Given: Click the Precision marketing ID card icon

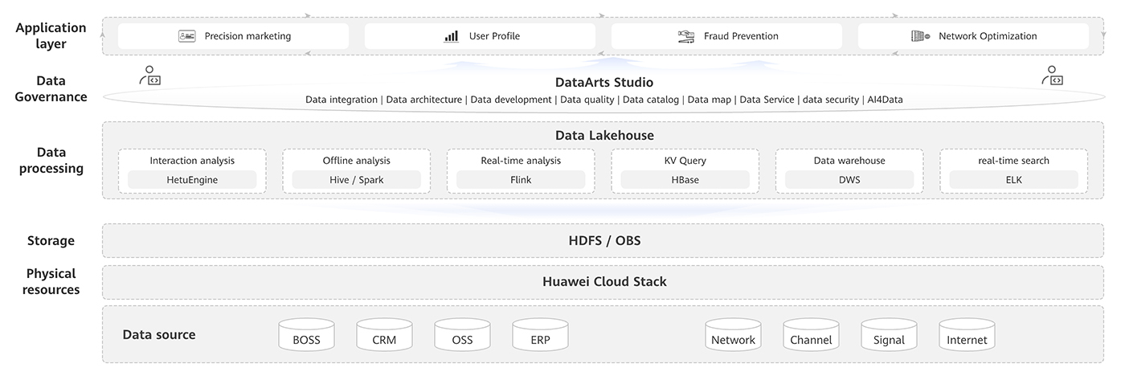Looking at the screenshot, I should click(187, 36).
